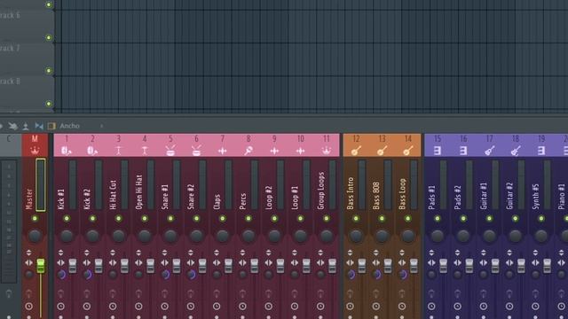568x319 pixels.
Task: Click the Ancho layout label in the mixer toolbar
Action: [x=69, y=126]
